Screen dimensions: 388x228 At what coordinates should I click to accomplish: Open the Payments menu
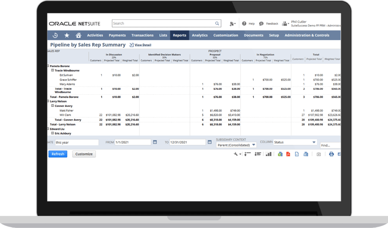[x=117, y=35]
